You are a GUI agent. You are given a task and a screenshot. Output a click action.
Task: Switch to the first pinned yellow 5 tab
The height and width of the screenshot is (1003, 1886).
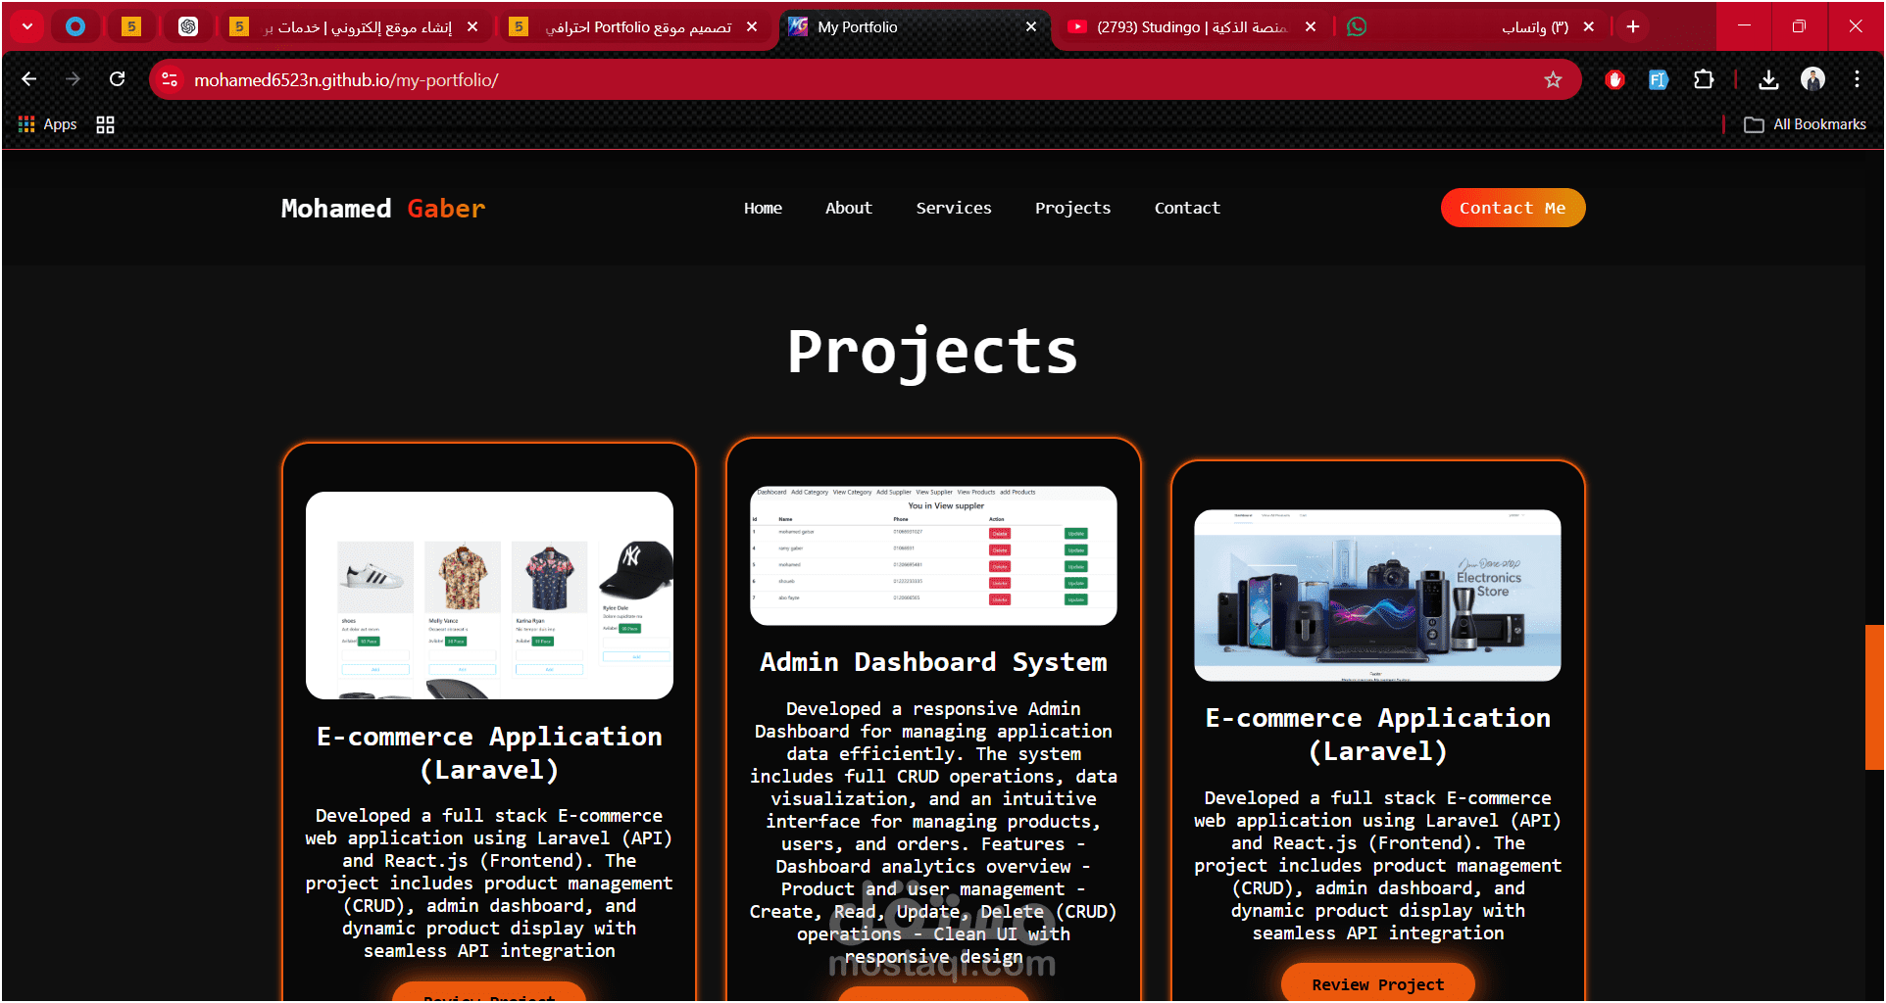tap(131, 26)
